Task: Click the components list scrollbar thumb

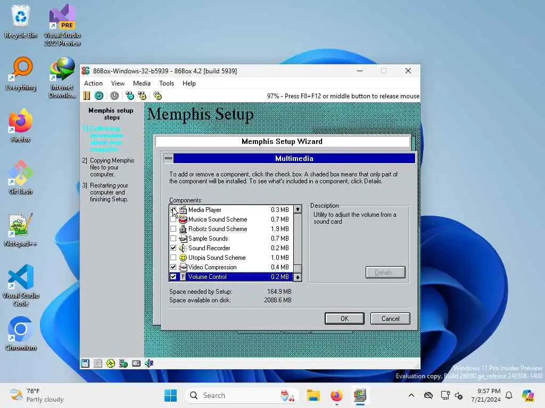Action: point(298,269)
